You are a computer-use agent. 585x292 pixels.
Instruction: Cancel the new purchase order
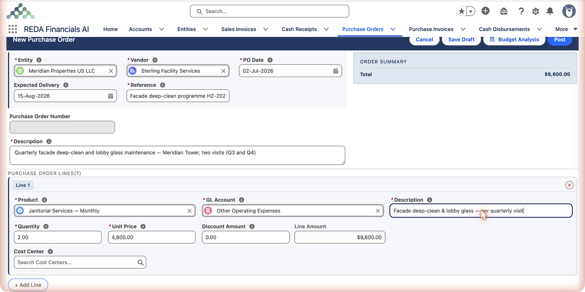[x=424, y=40]
